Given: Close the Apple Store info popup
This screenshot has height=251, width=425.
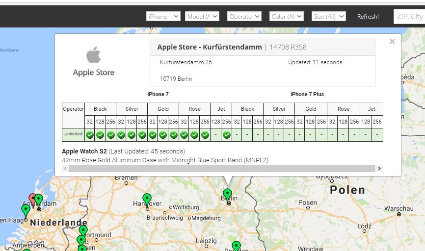Looking at the screenshot, I should (x=392, y=42).
